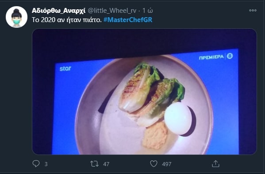Like the tweet with the heart icon
This screenshot has height=174, width=265.
tap(154, 164)
